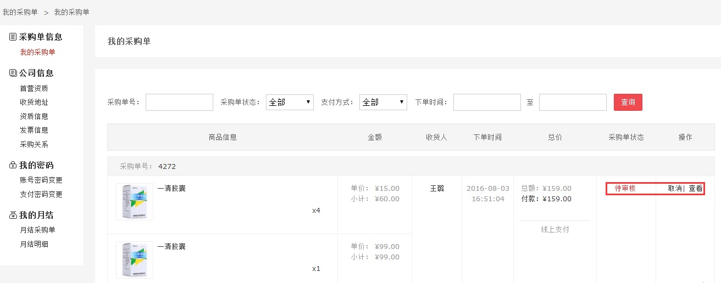Click 取消 to cancel order 4272

click(x=674, y=189)
